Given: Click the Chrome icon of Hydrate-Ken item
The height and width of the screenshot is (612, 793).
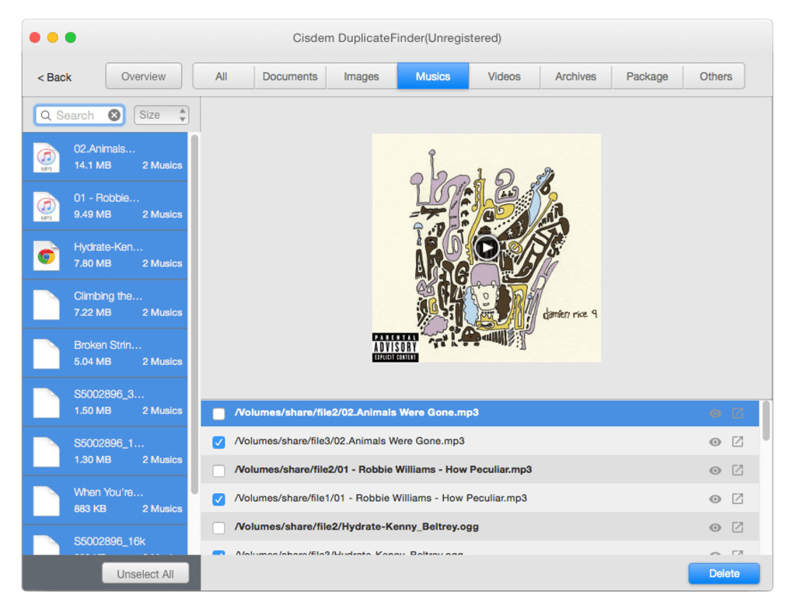Looking at the screenshot, I should [x=47, y=256].
